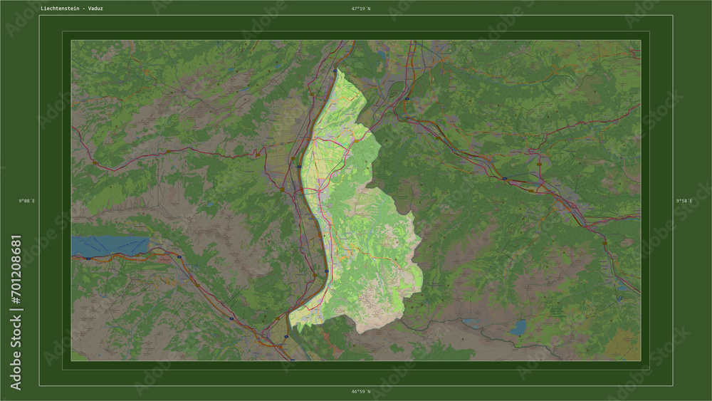Click the 'Liechtenstein - Vaduz' title text
This screenshot has height=401, width=712.
click(x=72, y=8)
